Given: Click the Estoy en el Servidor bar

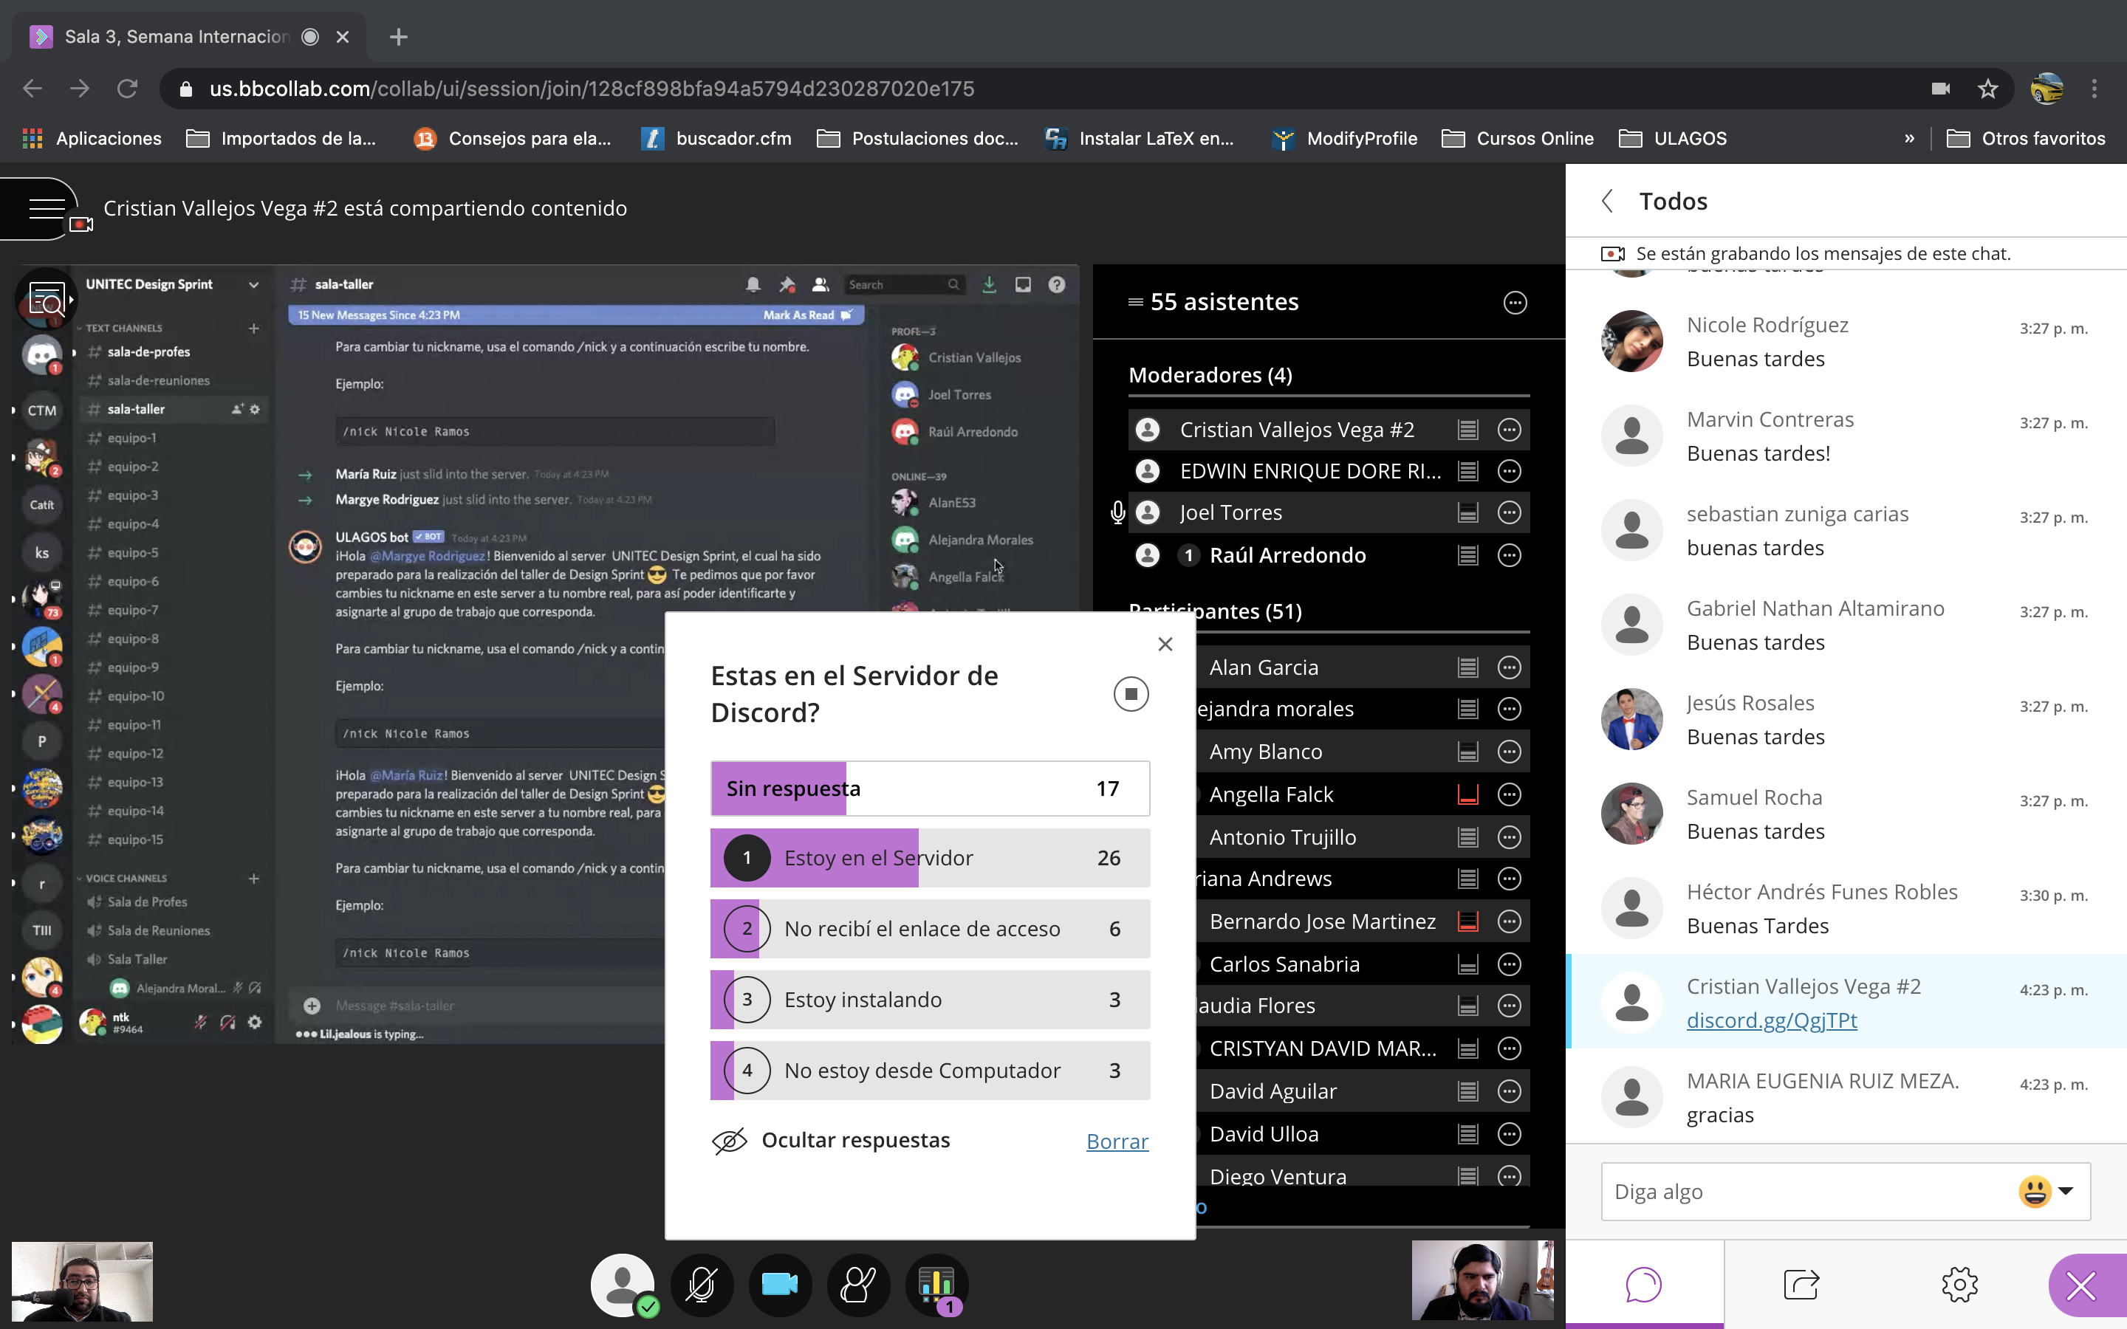Looking at the screenshot, I should tap(929, 858).
